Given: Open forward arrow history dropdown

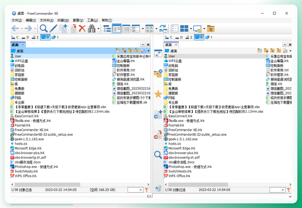Looking at the screenshot, I should click(35, 29).
